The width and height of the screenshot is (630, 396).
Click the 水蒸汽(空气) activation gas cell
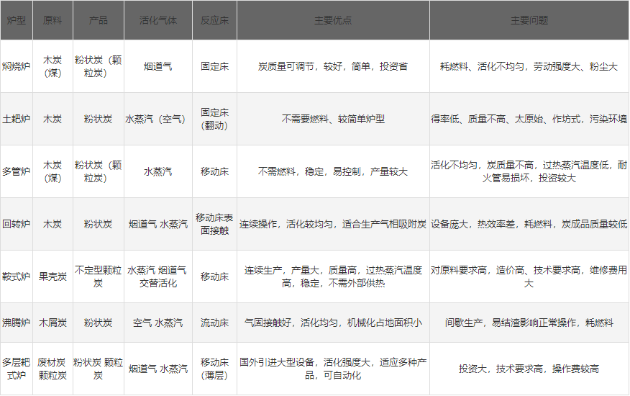click(x=157, y=119)
